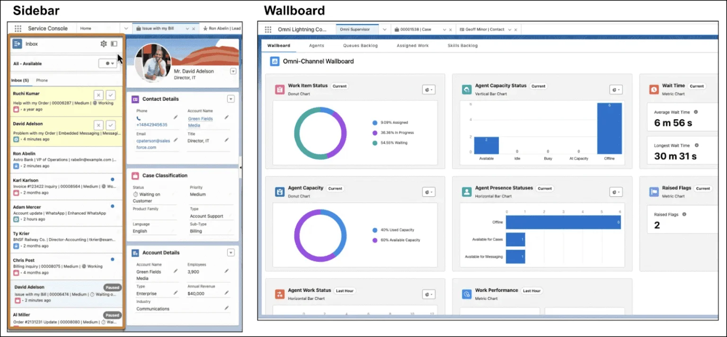727x337 pixels.
Task: Select the Phone tab in Inbox
Action: click(x=42, y=80)
